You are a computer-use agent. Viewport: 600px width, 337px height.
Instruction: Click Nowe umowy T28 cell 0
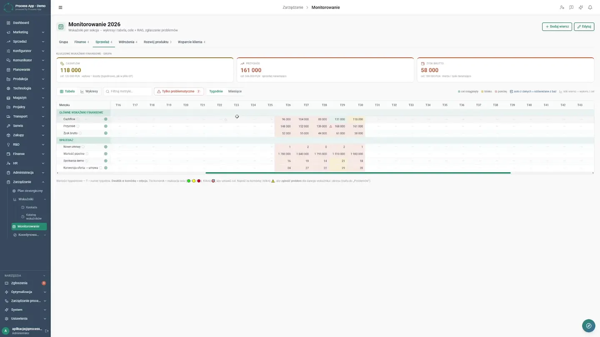click(x=320, y=147)
